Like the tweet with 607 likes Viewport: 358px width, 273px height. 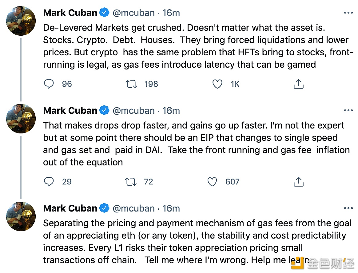coord(212,182)
